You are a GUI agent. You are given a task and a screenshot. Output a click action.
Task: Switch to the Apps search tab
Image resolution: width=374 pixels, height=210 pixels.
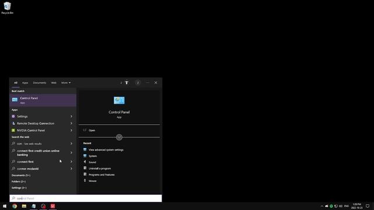(25, 83)
